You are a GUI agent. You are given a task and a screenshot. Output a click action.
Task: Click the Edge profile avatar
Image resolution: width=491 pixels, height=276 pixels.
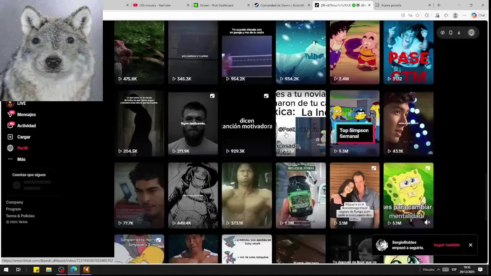point(455,15)
